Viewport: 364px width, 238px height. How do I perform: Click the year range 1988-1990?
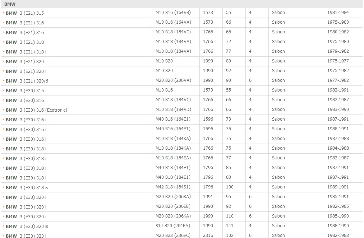(338, 226)
